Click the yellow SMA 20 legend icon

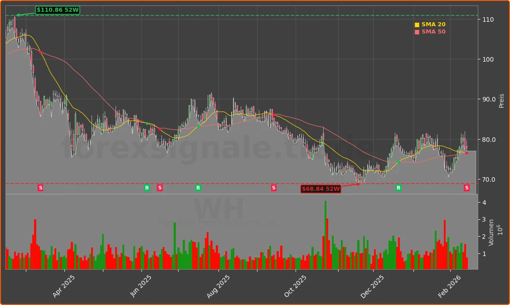click(x=416, y=24)
